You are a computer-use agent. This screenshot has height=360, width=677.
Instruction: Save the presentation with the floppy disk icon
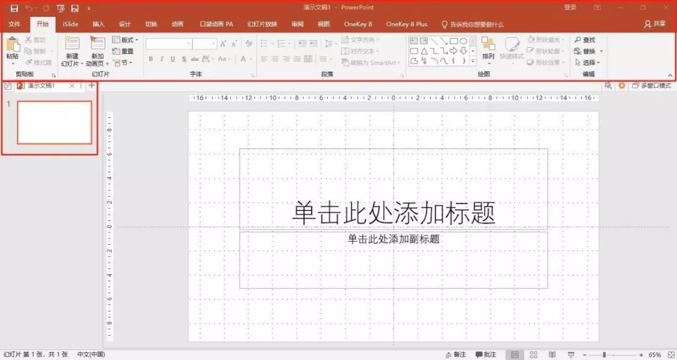(14, 8)
